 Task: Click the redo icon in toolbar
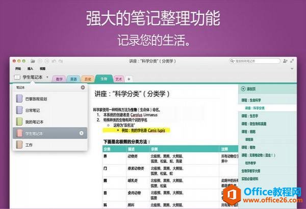(x=61, y=61)
